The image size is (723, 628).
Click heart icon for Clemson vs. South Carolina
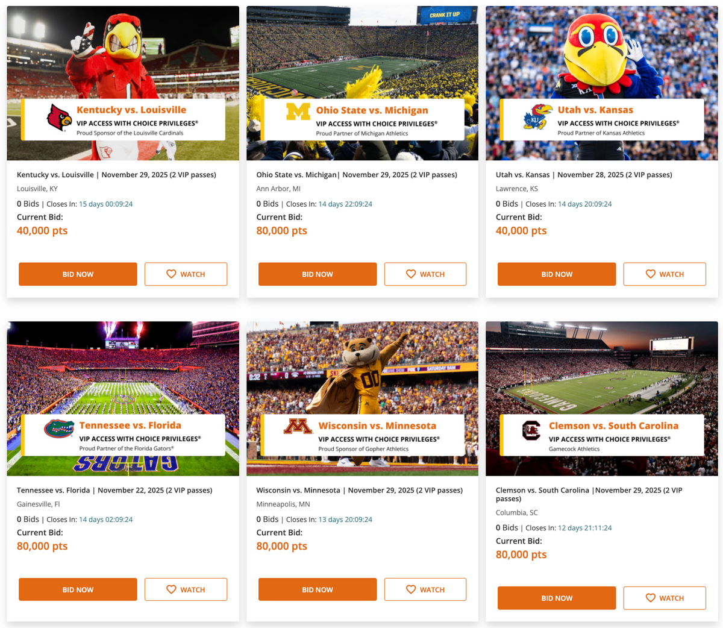[x=650, y=598]
